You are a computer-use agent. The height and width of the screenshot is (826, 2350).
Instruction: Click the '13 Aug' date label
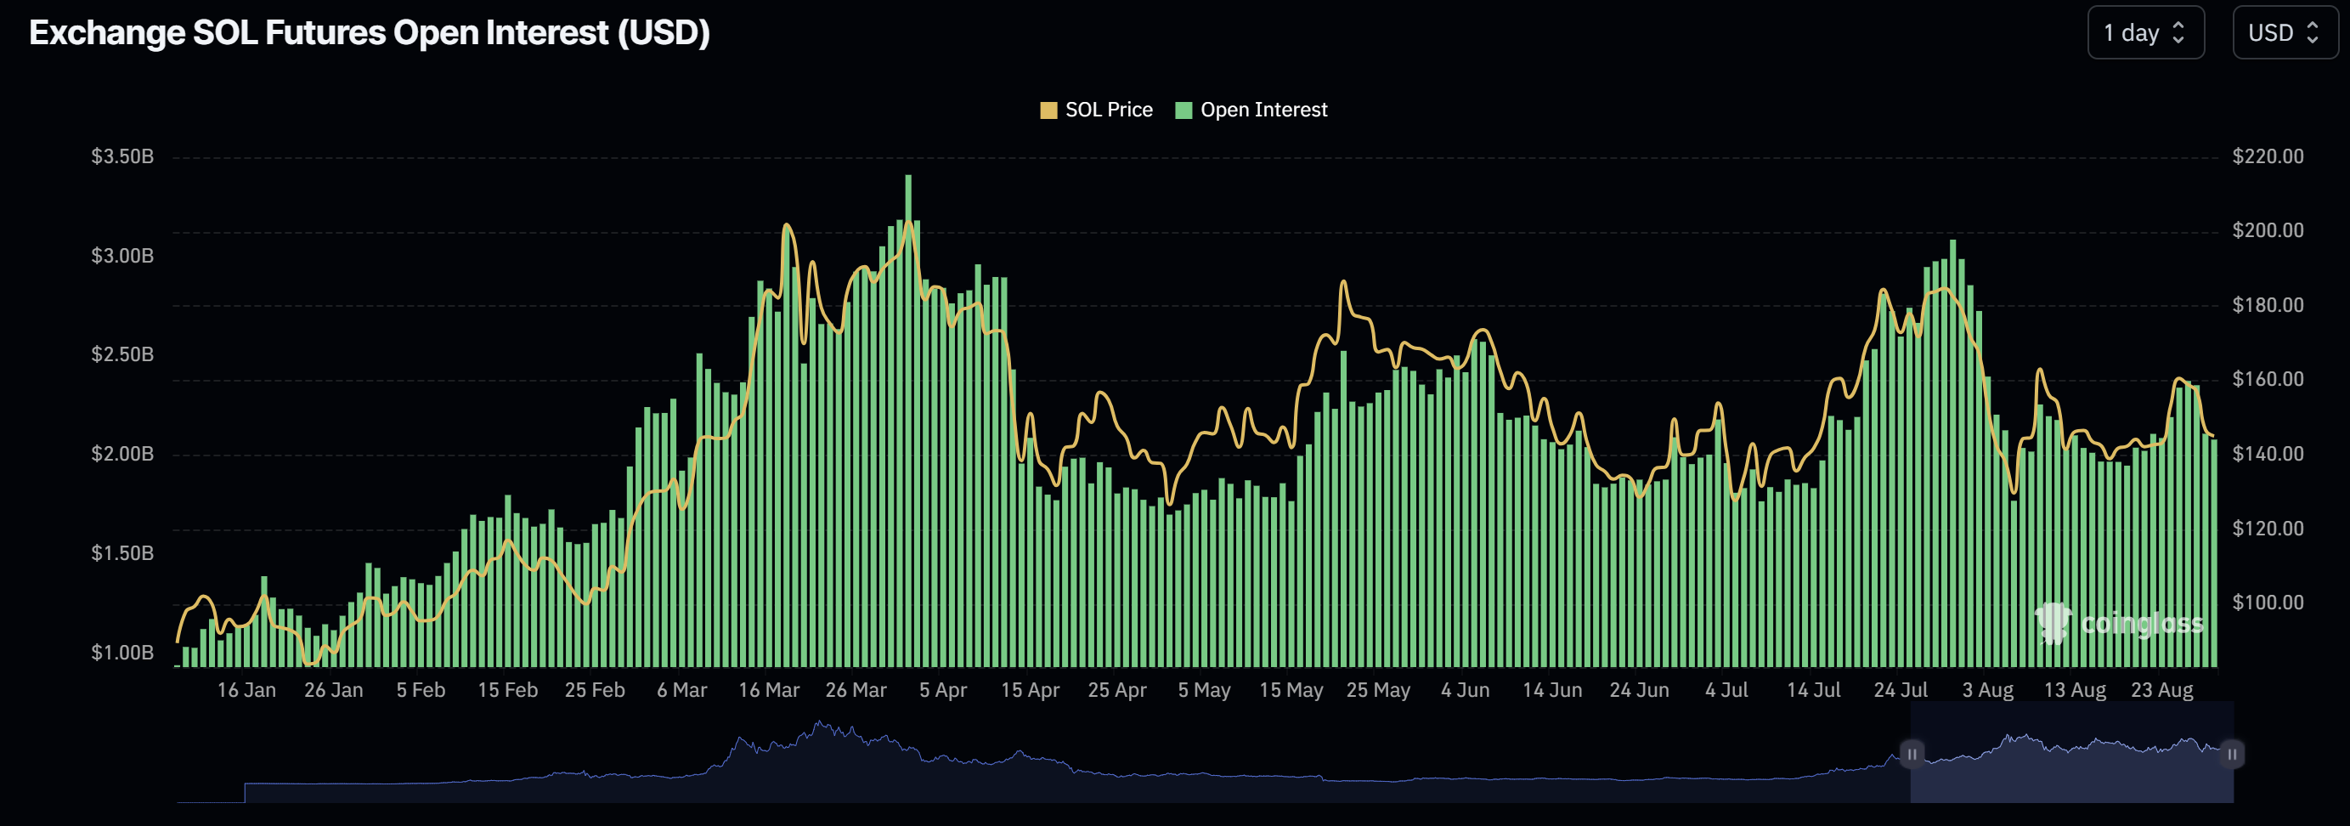click(2075, 690)
